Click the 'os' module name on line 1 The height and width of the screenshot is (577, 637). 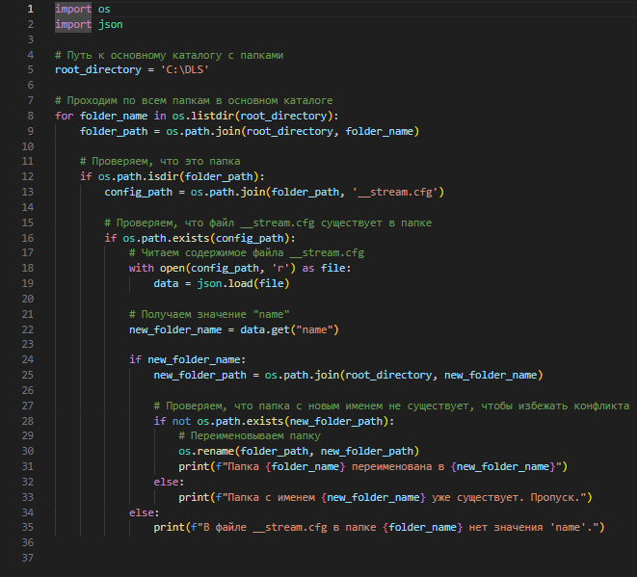pos(104,9)
